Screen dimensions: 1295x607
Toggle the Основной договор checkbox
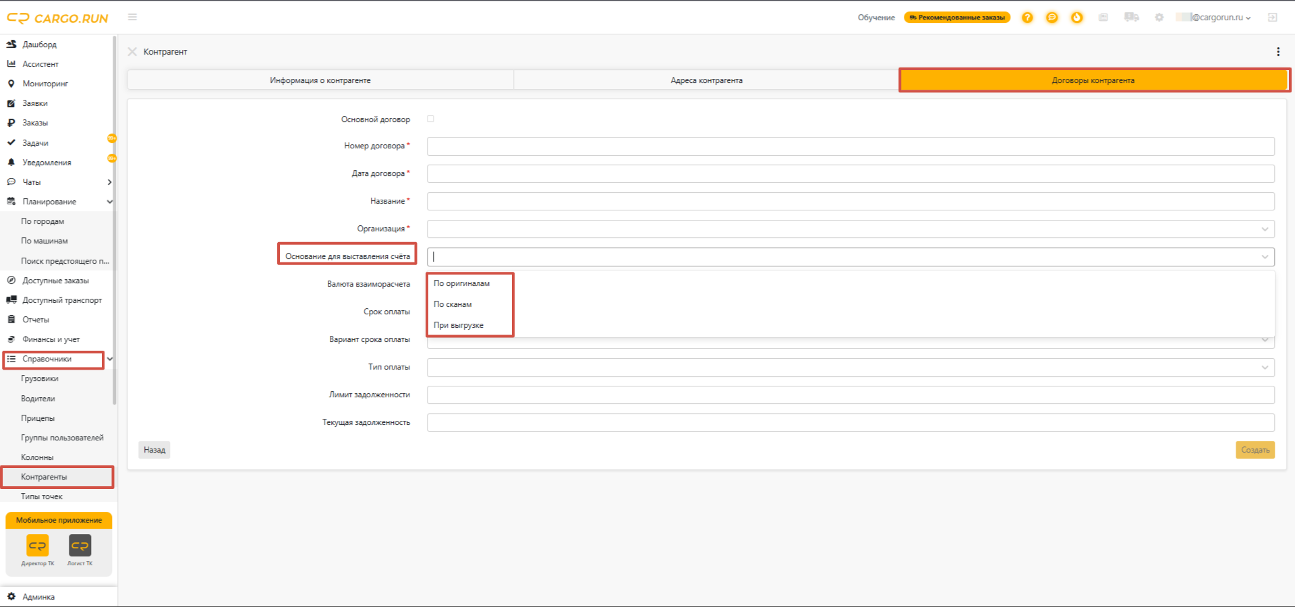[430, 119]
